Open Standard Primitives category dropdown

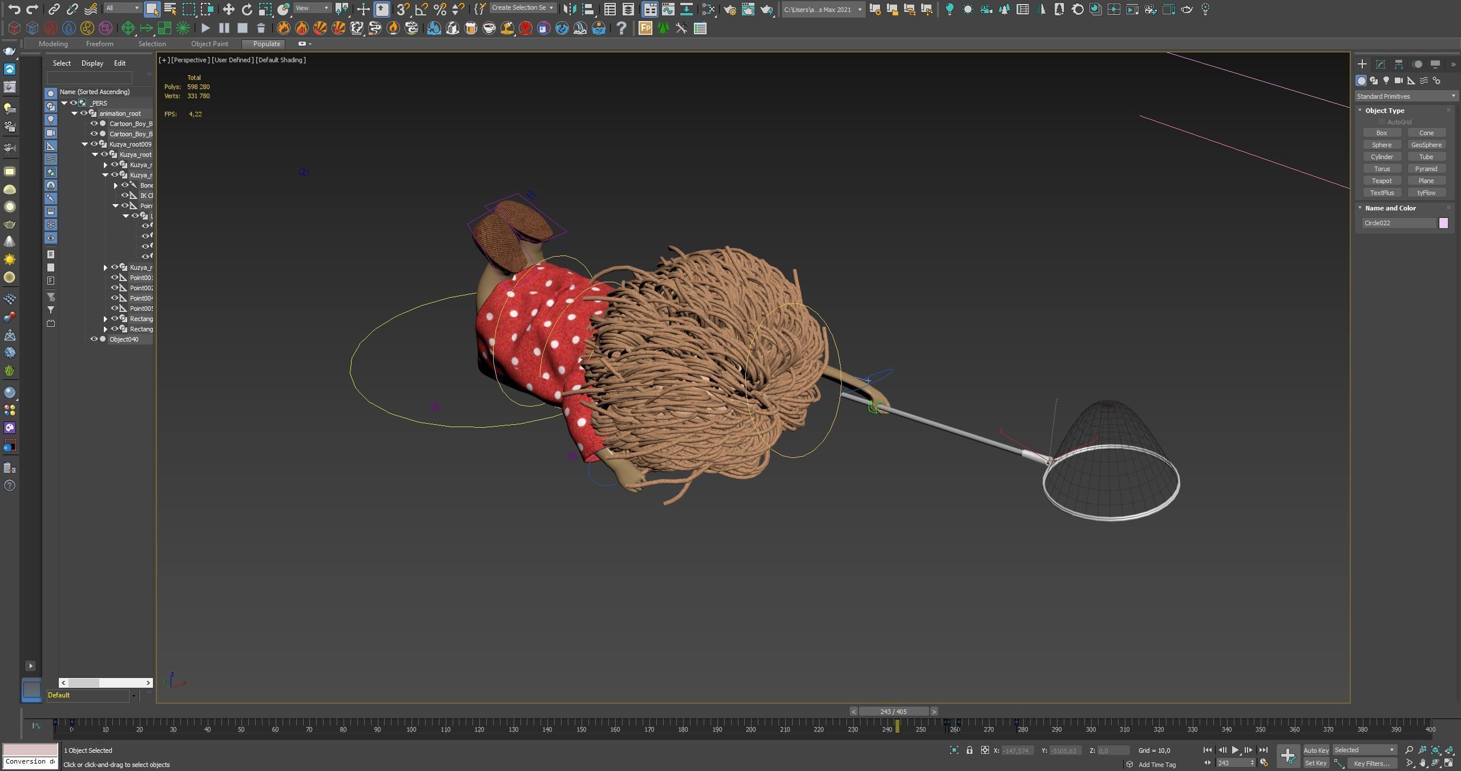pyautogui.click(x=1406, y=96)
